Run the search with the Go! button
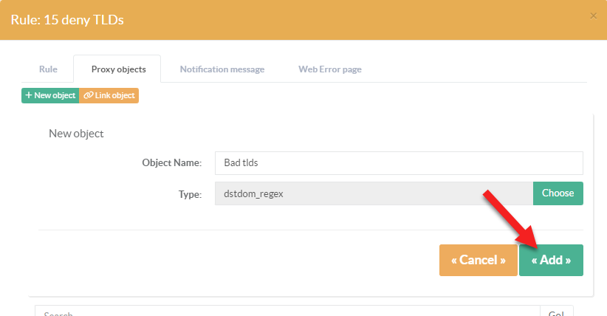Viewport: 607px width, 316px height. (x=557, y=312)
